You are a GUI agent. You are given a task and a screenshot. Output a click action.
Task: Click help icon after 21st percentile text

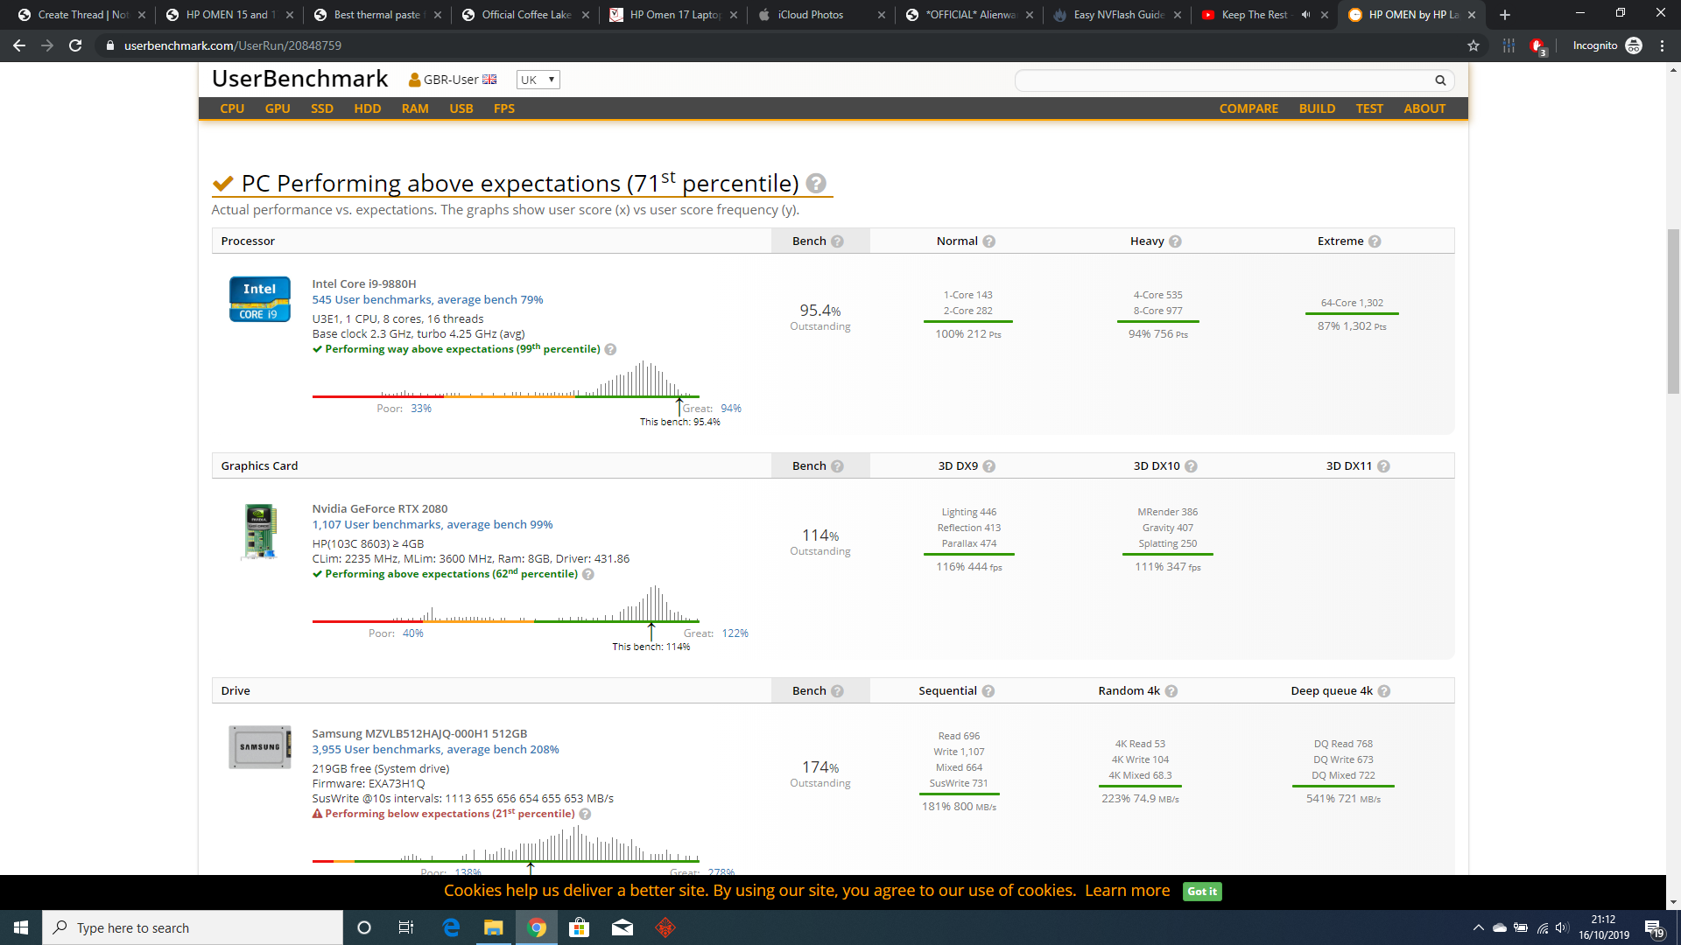tap(585, 815)
